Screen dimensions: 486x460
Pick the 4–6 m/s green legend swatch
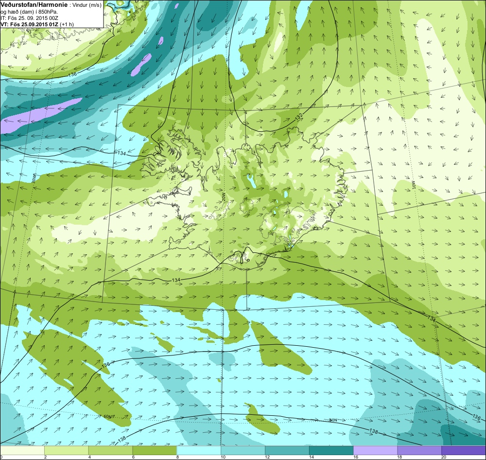point(111,450)
